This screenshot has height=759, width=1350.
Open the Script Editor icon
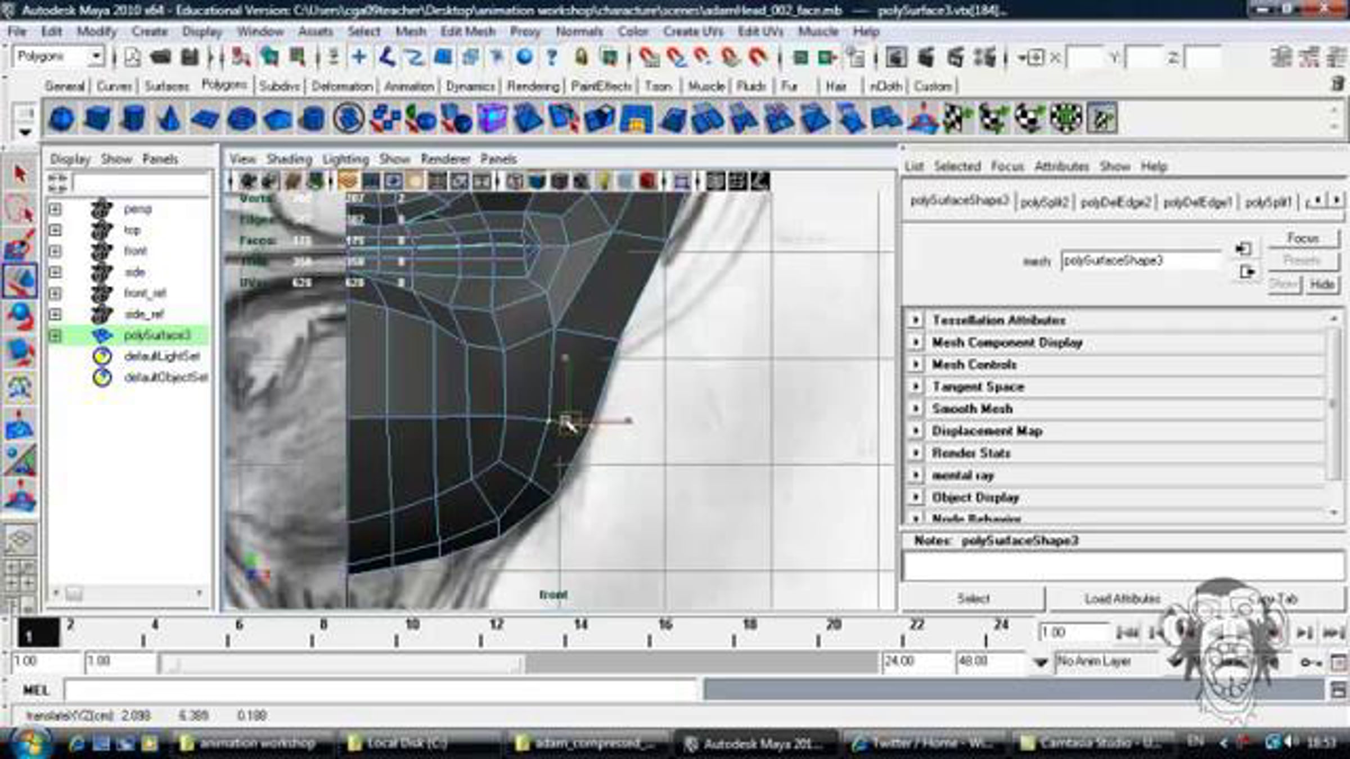point(1339,690)
